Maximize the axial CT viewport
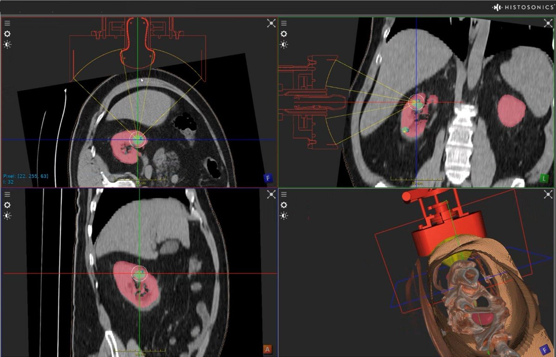The width and height of the screenshot is (556, 357). pos(272,24)
